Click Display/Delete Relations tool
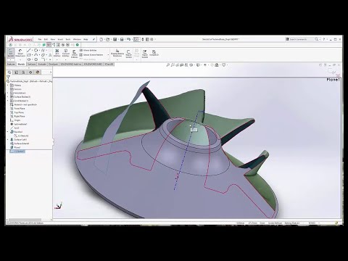The width and height of the screenshot is (348, 261). click(x=117, y=53)
